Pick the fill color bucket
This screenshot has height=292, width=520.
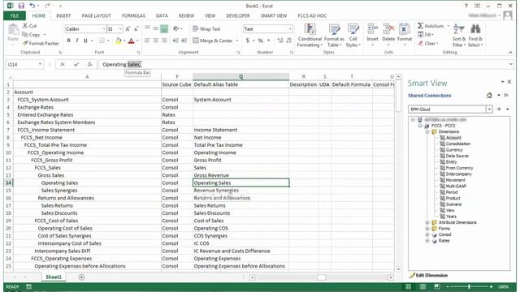coord(118,41)
